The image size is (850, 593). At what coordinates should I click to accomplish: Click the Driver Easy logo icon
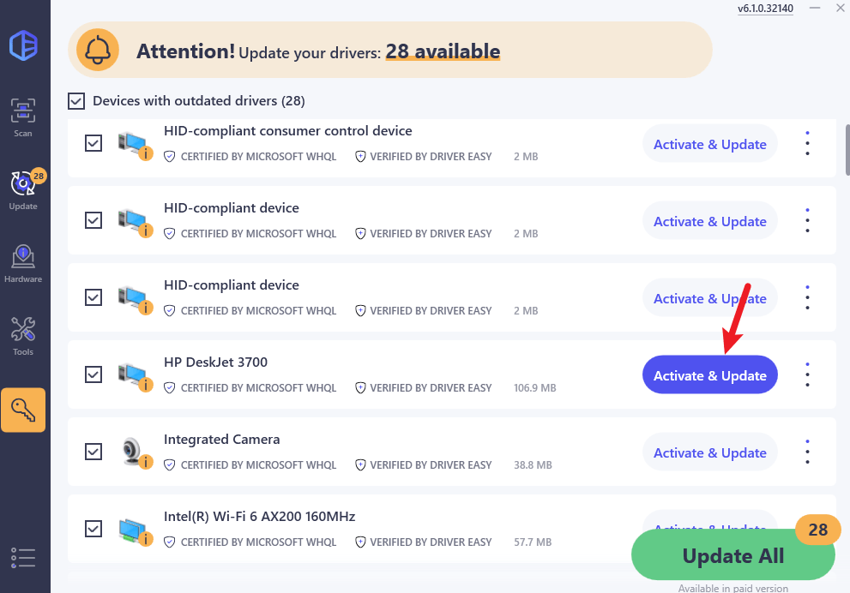pyautogui.click(x=23, y=45)
